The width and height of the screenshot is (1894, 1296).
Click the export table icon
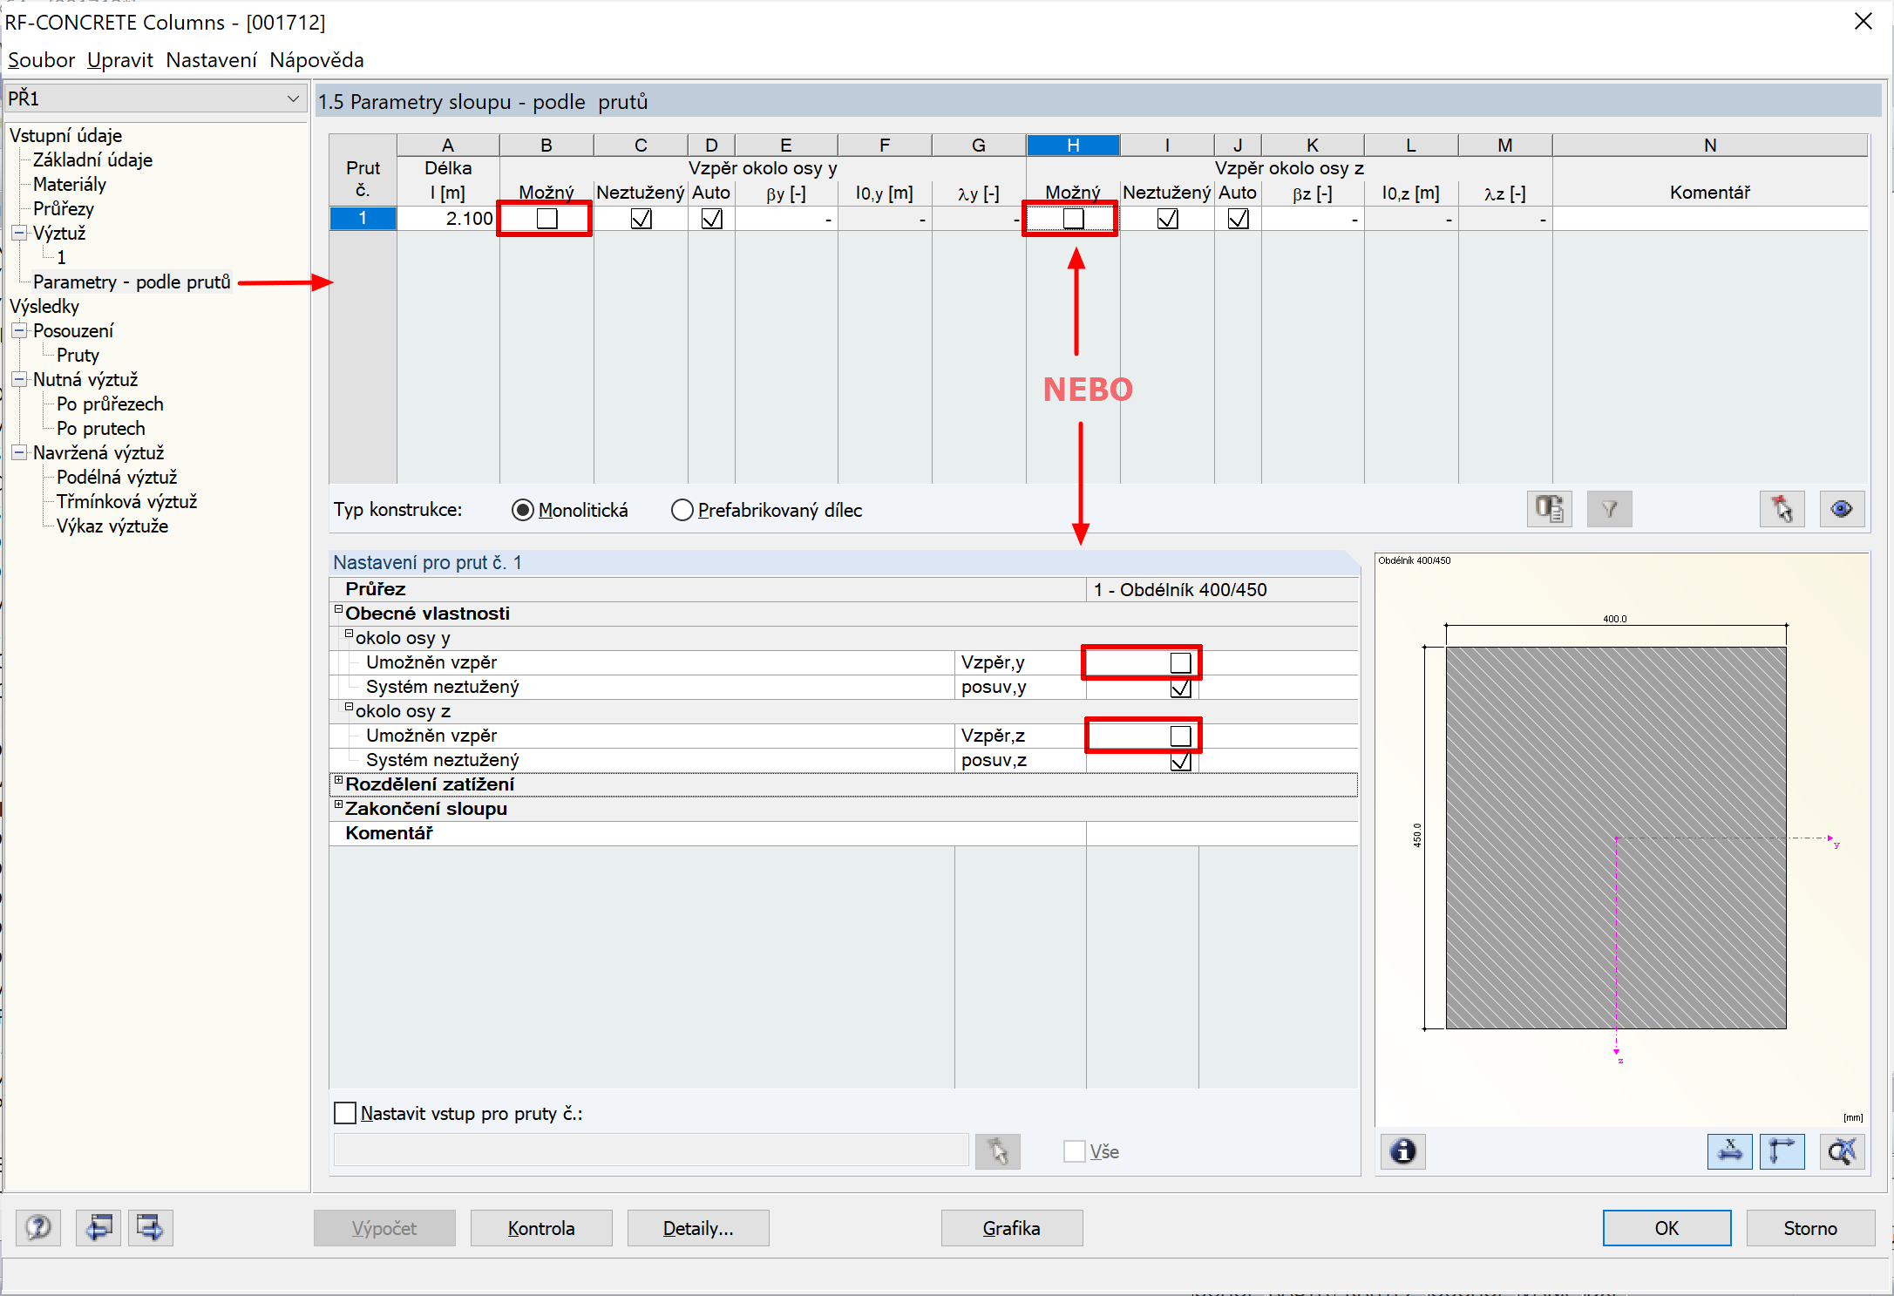click(x=1549, y=509)
